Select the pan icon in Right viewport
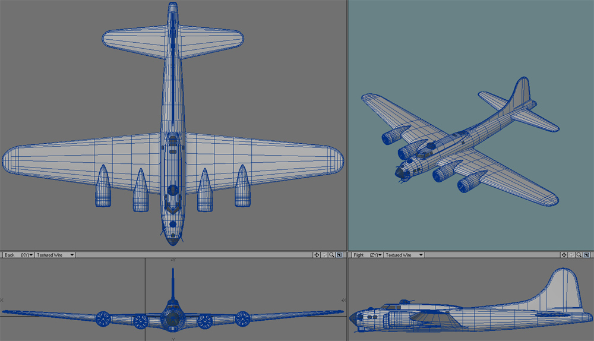 coord(564,255)
